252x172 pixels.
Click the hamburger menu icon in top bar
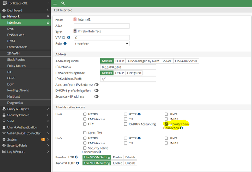tap(55, 3)
